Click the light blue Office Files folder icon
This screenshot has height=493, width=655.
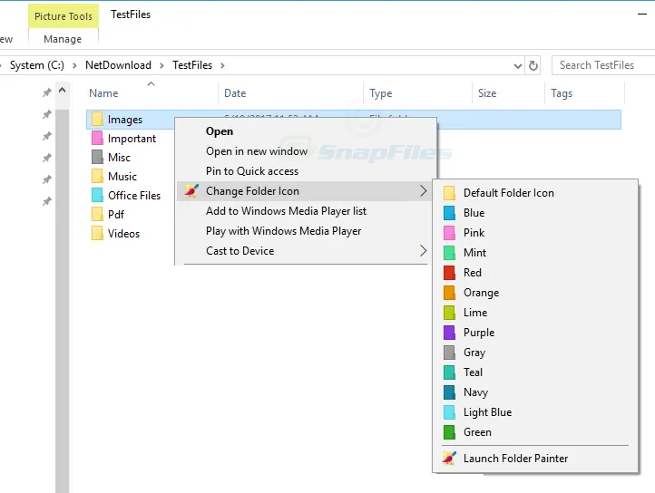(x=97, y=196)
